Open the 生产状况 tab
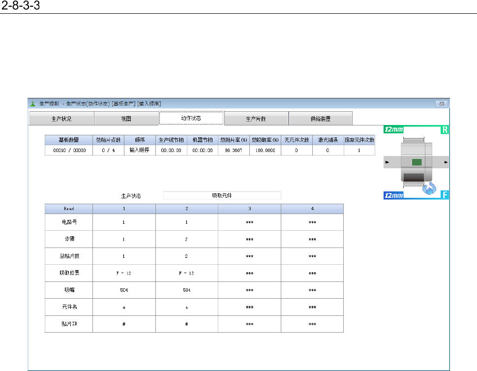 (x=61, y=119)
